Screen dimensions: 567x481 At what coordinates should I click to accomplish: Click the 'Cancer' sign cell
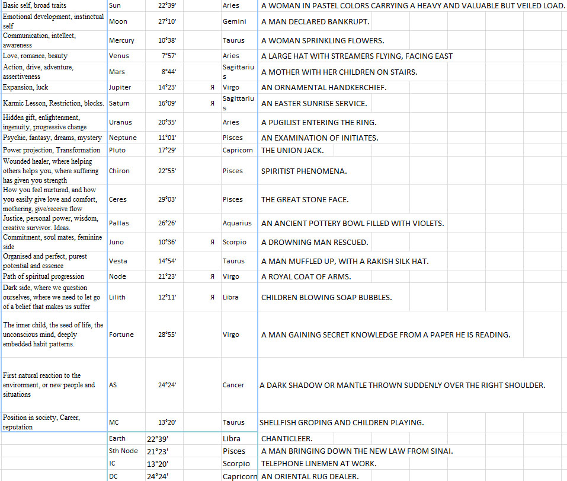pyautogui.click(x=239, y=385)
